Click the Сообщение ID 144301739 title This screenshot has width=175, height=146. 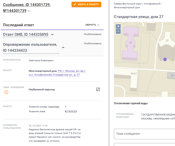pos(27,8)
